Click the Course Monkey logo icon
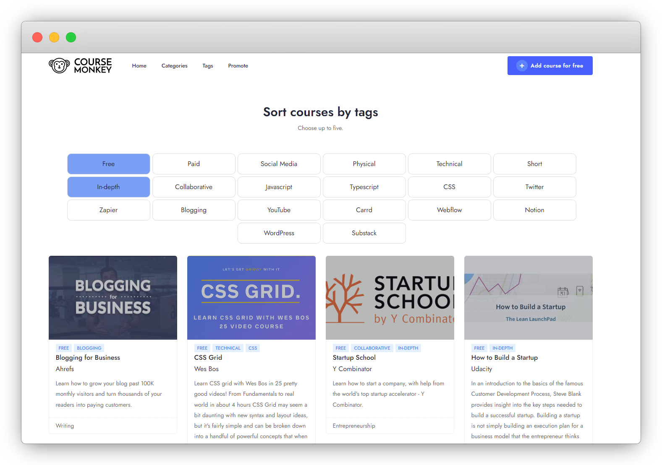 click(59, 66)
